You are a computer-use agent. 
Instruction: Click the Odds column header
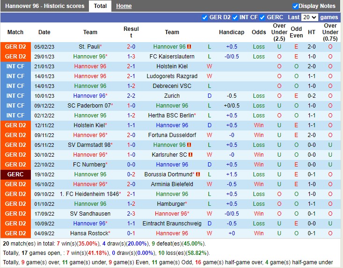[x=259, y=32]
